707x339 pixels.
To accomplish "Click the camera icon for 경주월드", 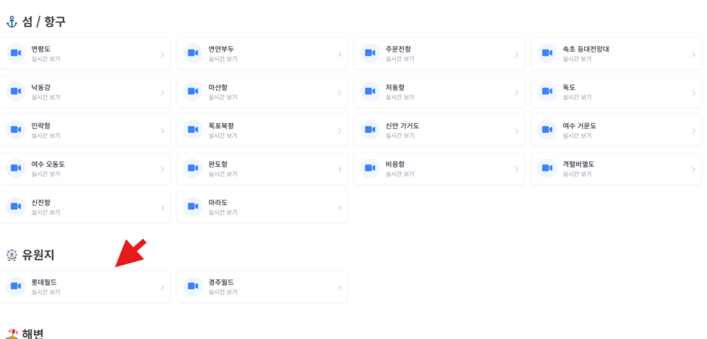I will 193,287.
